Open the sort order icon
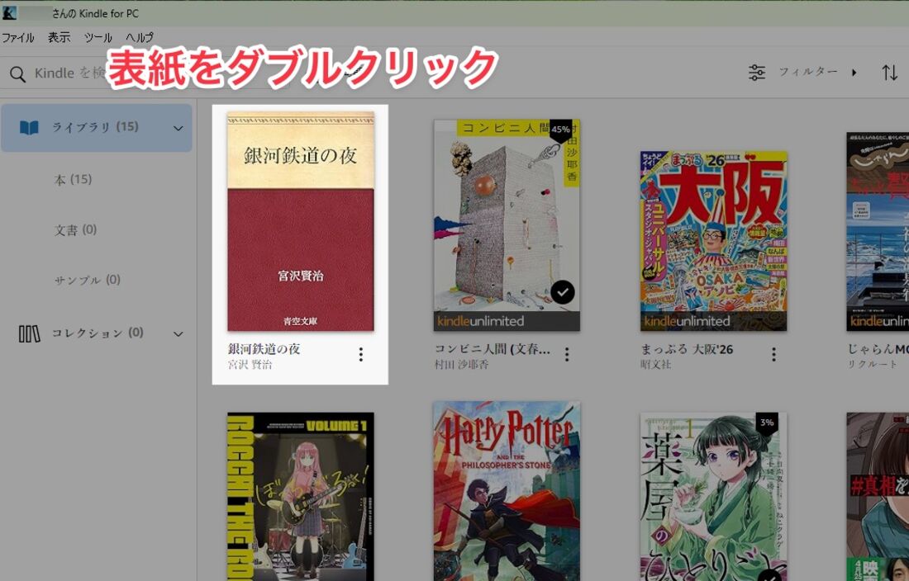The height and width of the screenshot is (581, 909). 889,73
